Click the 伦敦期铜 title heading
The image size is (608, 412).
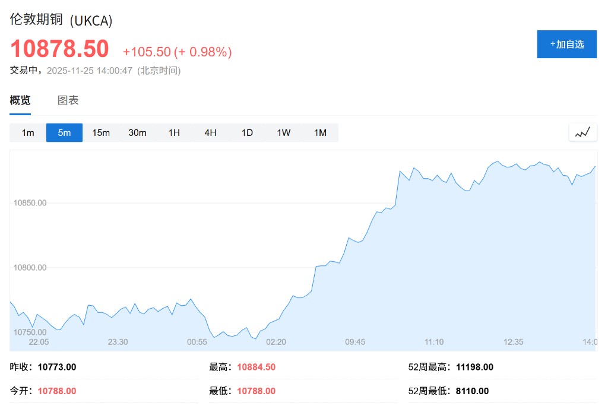(x=37, y=20)
